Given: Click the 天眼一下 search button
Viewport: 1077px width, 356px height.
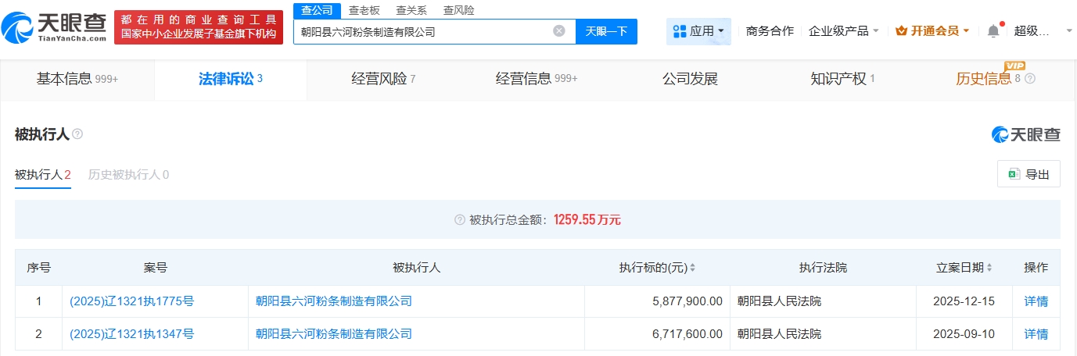Looking at the screenshot, I should (606, 31).
